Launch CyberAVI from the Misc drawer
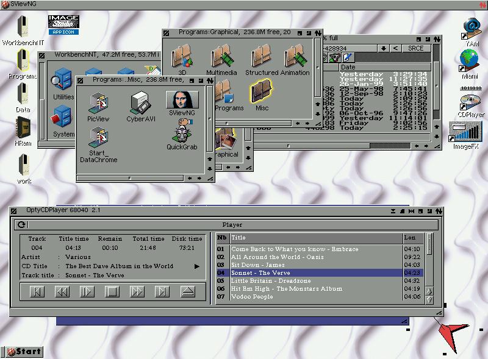Image resolution: width=488 pixels, height=359 pixels. point(141,104)
